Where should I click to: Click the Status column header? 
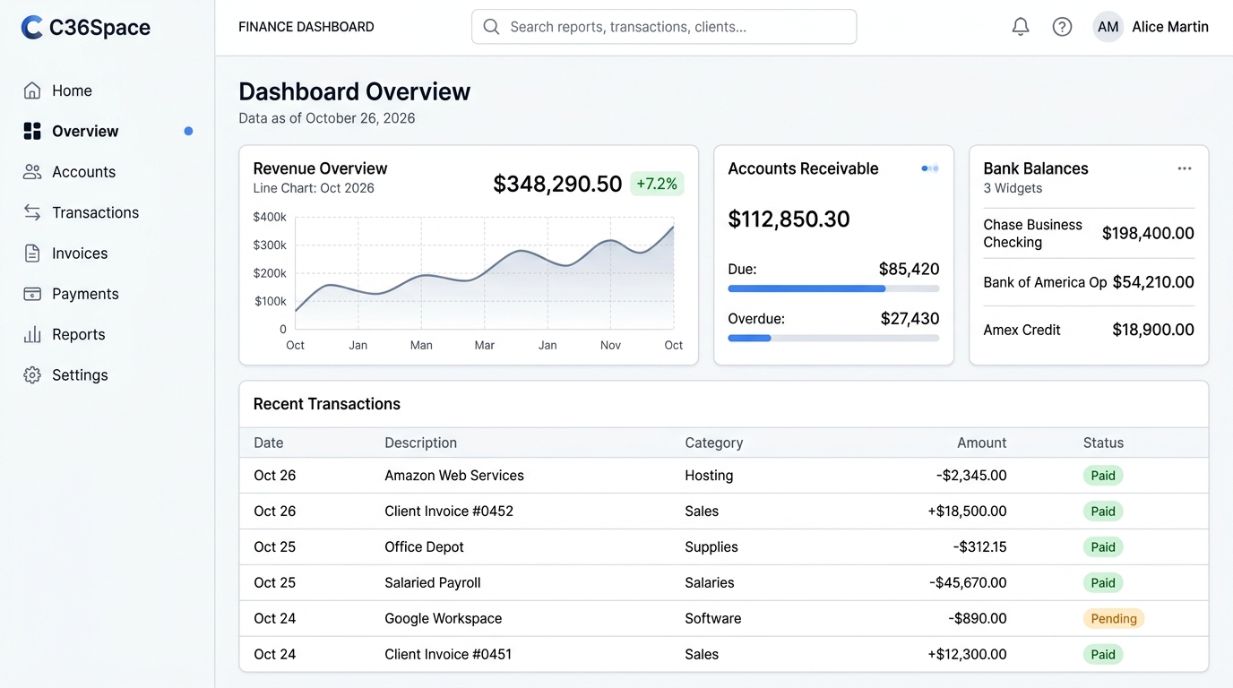coord(1103,443)
